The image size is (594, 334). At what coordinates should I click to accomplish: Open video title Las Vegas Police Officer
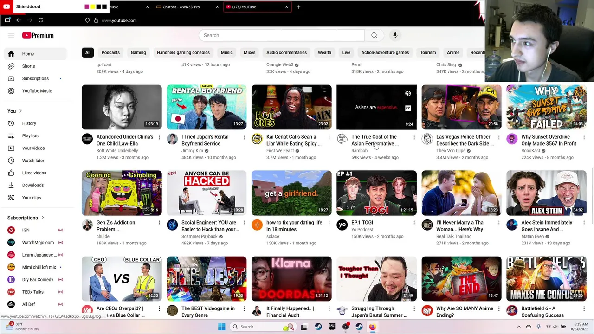tap(465, 140)
